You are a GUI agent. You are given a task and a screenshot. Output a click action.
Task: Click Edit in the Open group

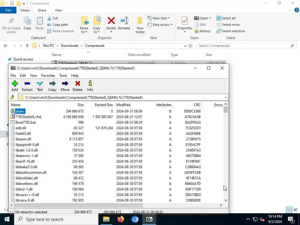[x=200, y=25]
